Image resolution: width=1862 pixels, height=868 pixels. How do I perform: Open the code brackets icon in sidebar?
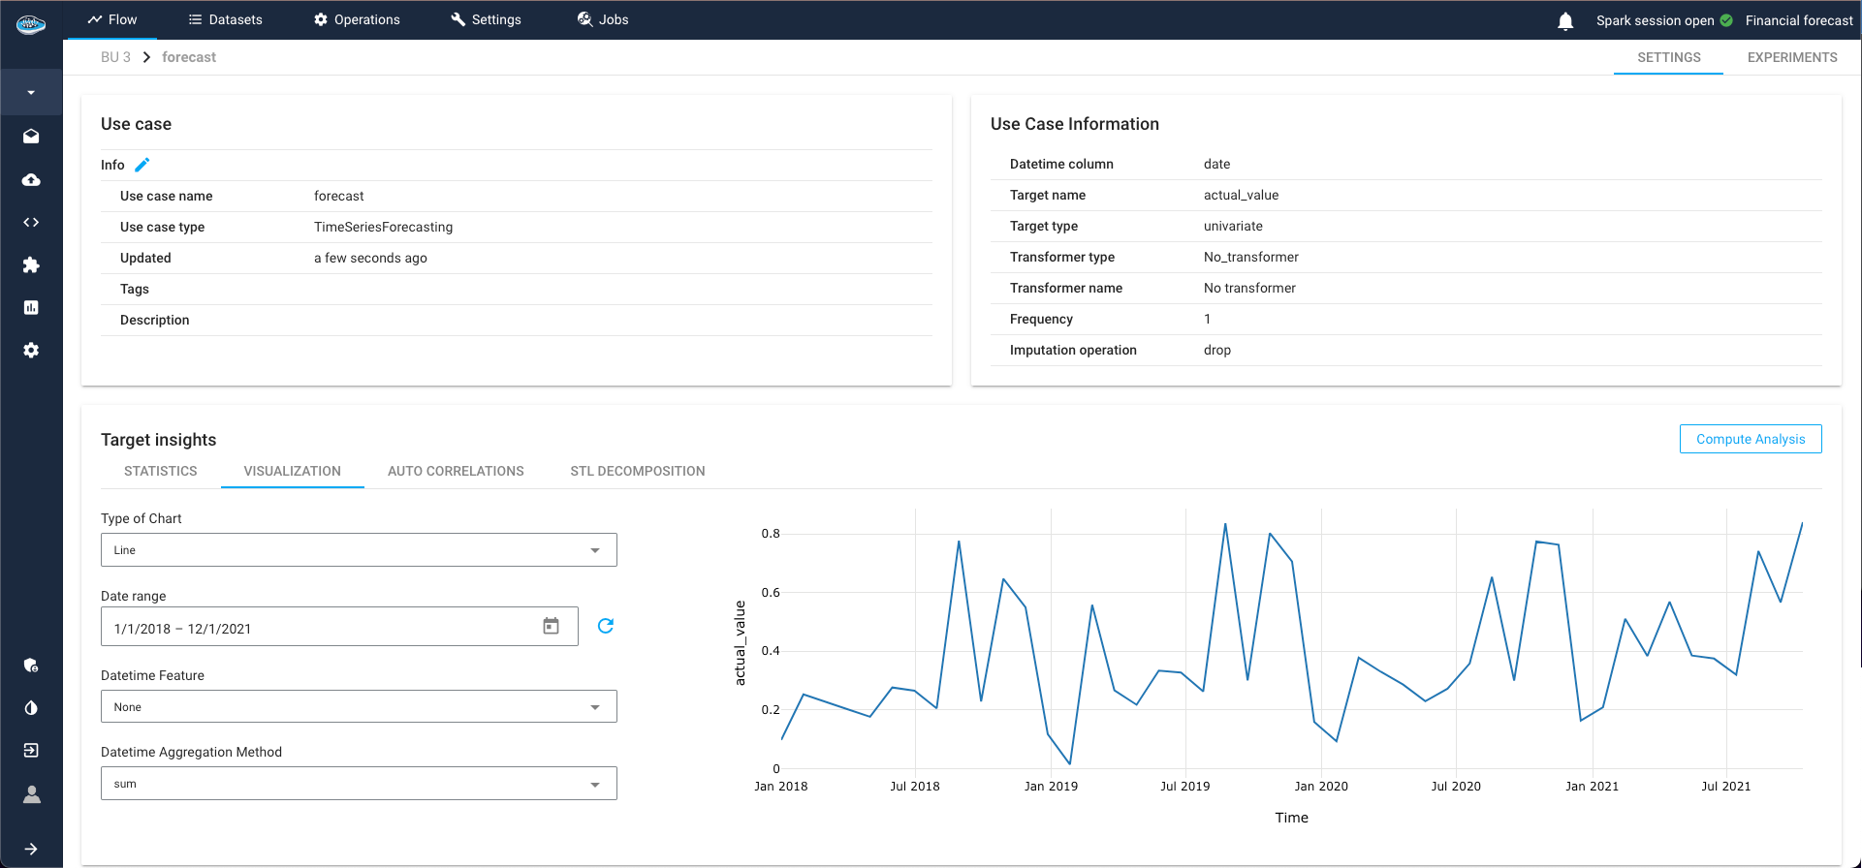tap(31, 222)
